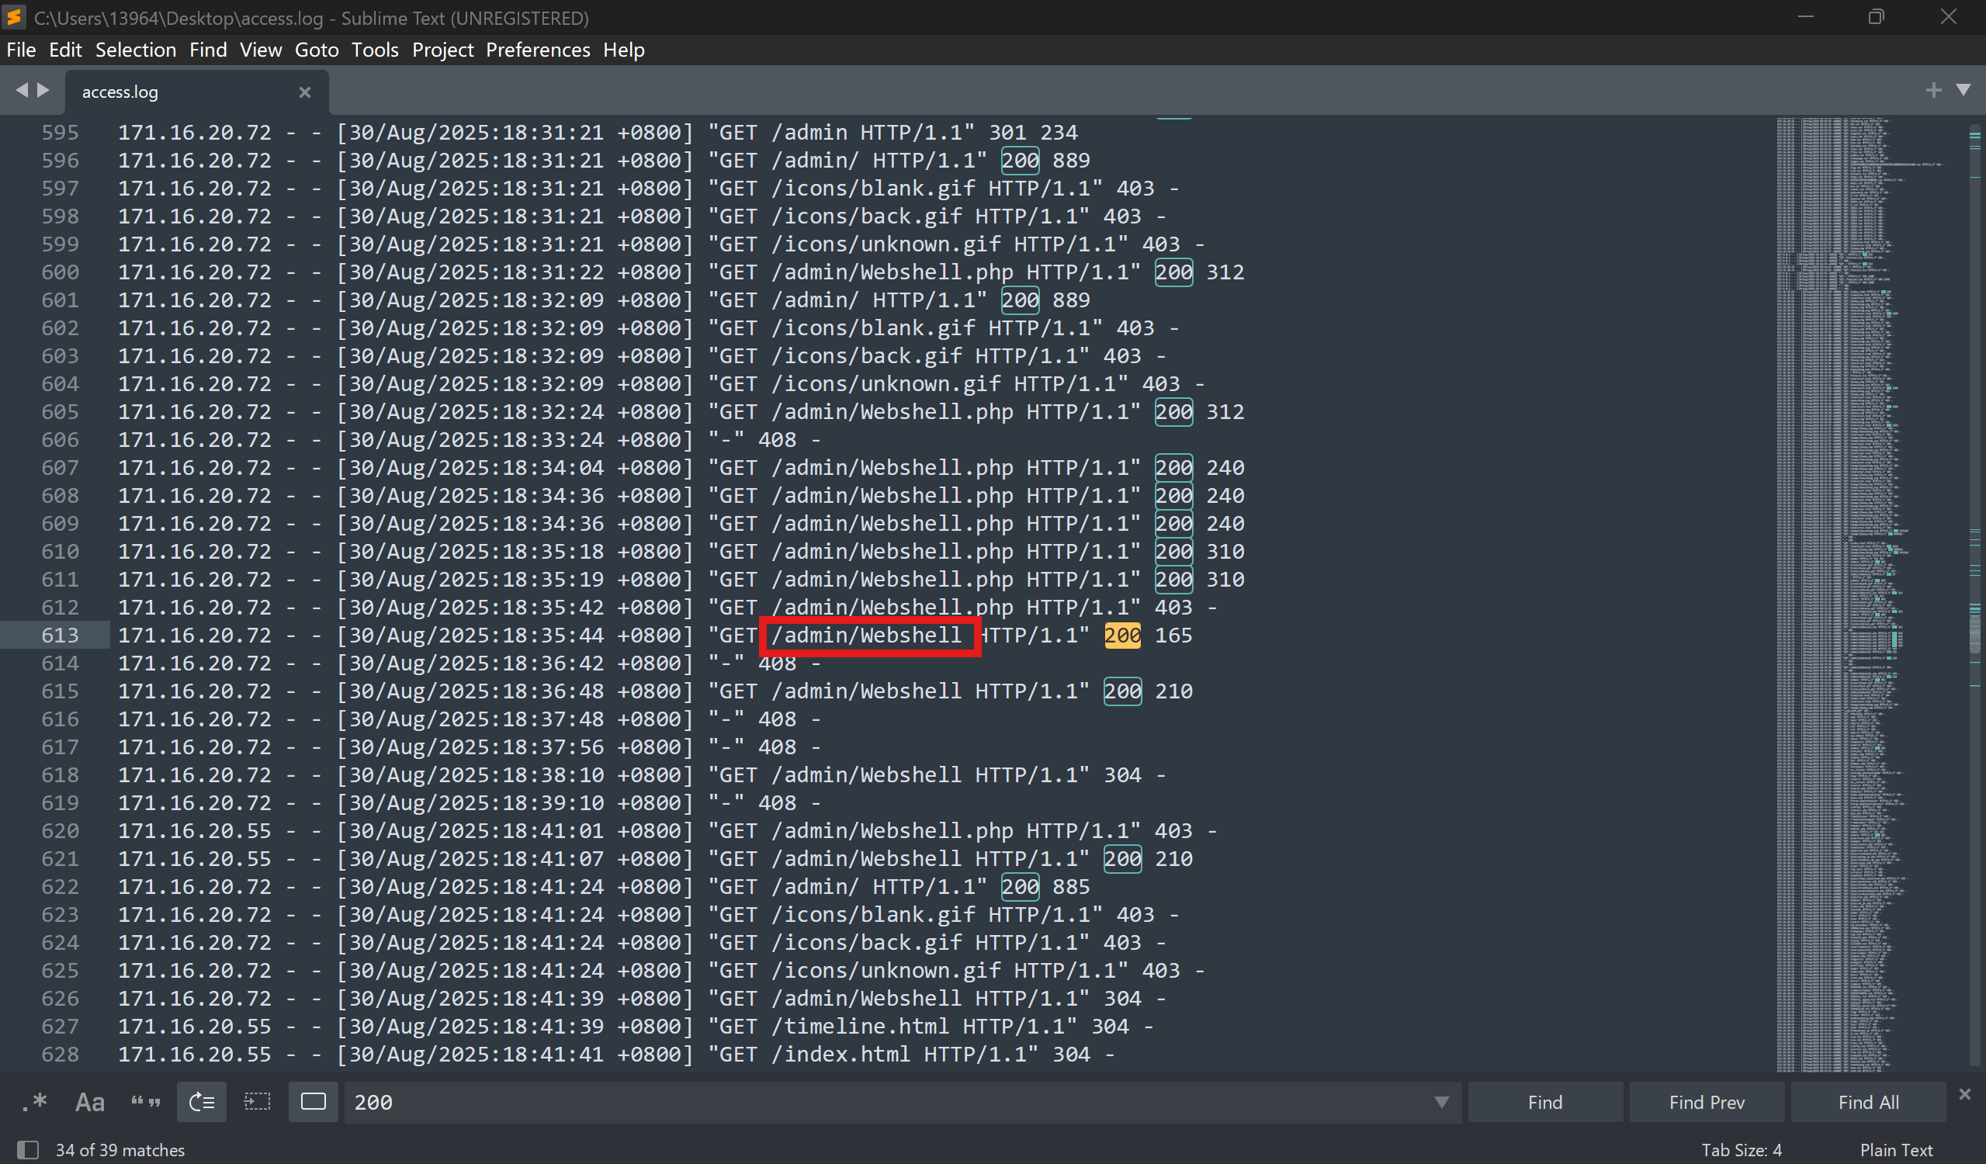Viewport: 1986px width, 1164px height.
Task: Open the Find menu
Action: 208,50
